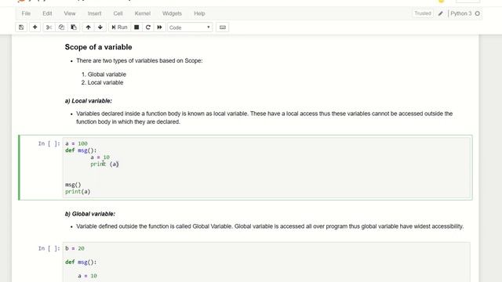Open the Widgets menu

(172, 13)
